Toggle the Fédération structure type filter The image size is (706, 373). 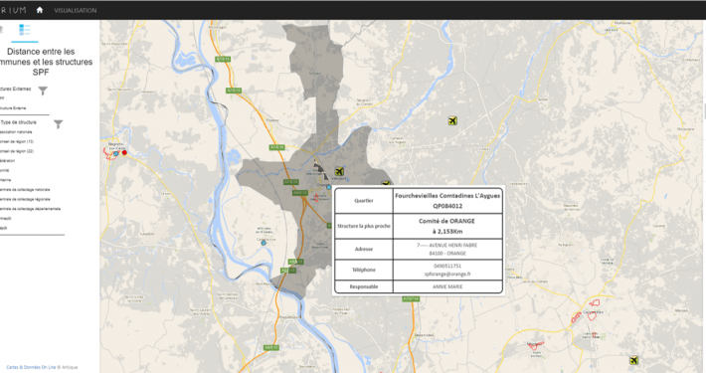(7, 161)
